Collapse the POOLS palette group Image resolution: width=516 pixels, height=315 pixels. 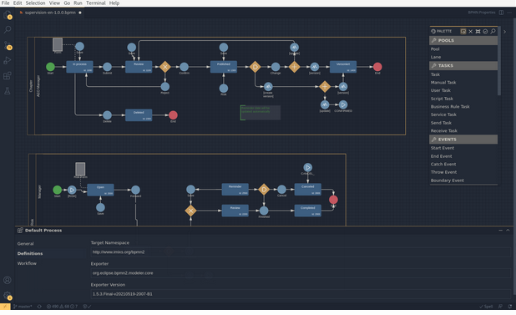[x=463, y=40]
